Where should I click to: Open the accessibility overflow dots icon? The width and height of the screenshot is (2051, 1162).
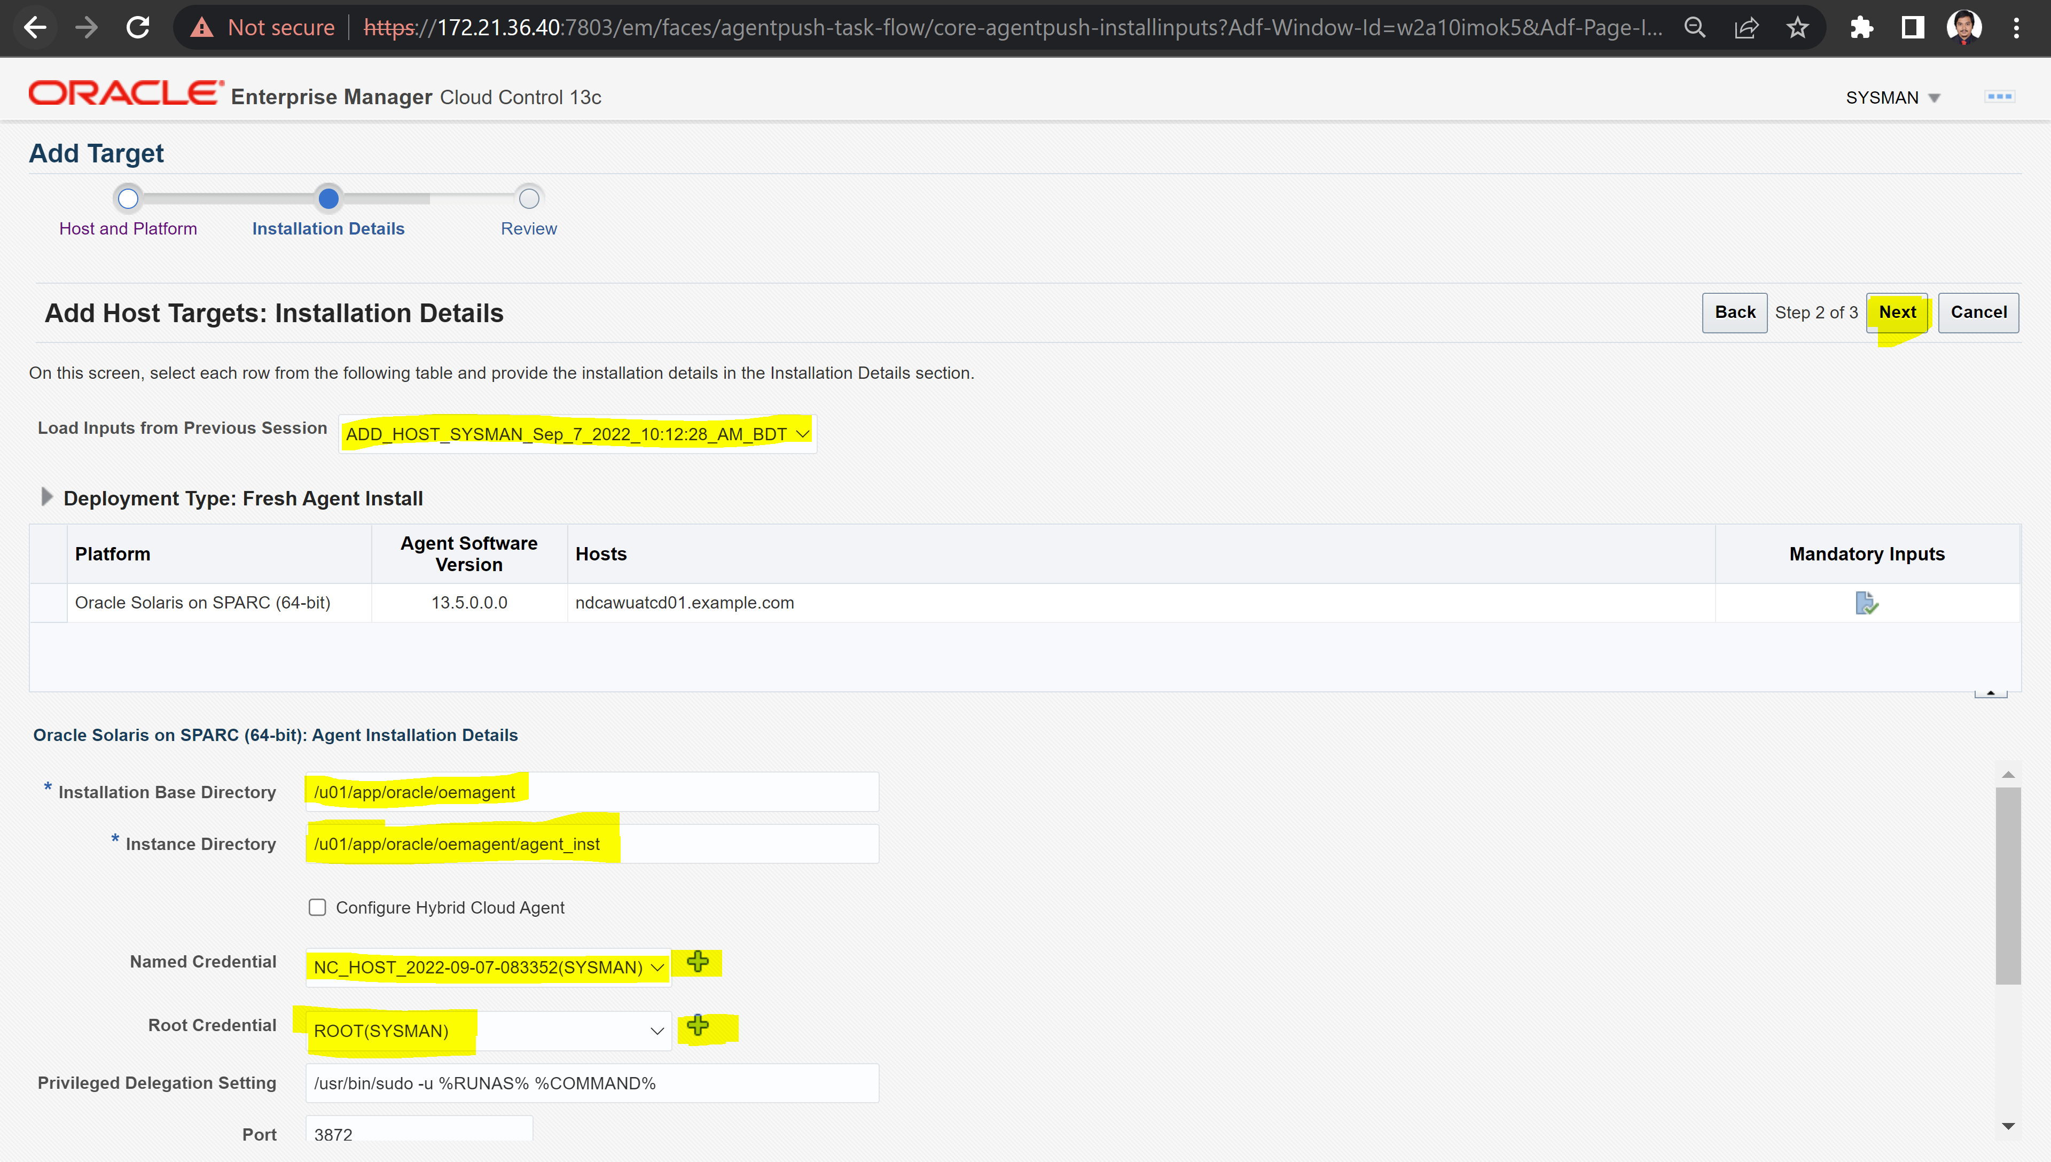tap(1999, 97)
